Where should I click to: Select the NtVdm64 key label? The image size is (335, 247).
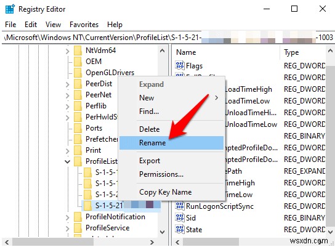[x=100, y=51]
